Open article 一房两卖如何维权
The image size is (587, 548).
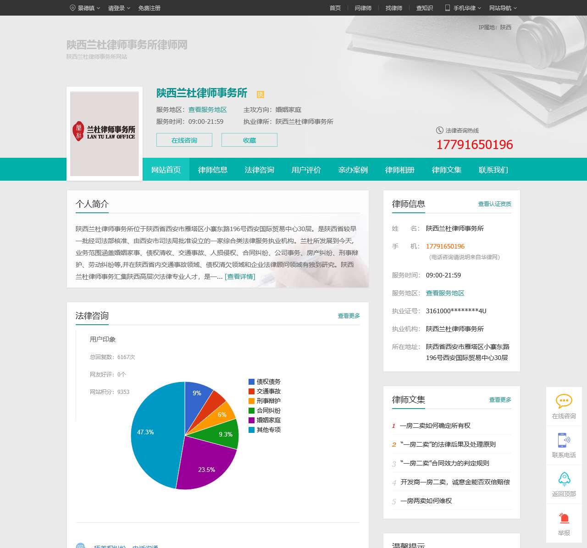click(426, 501)
